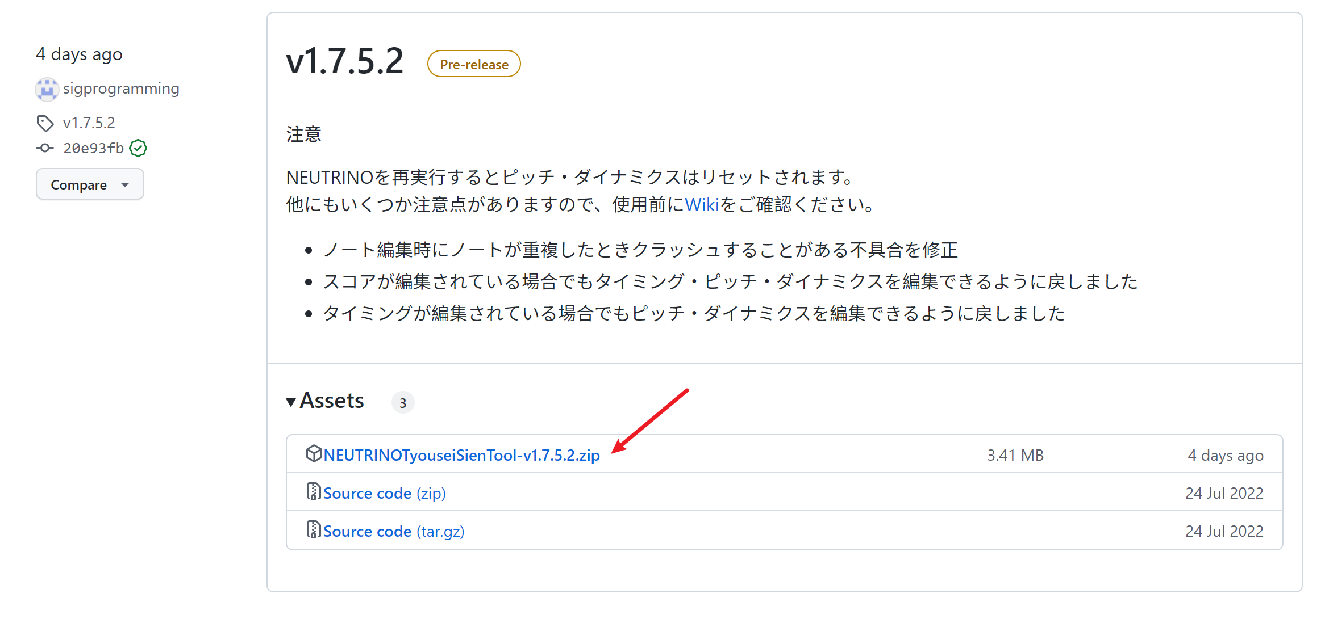1329x623 pixels.
Task: Open sigprogramming user profile link
Action: (x=121, y=89)
